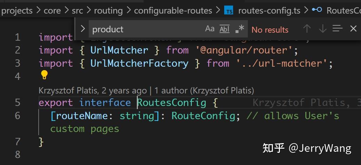Select 'core' breadcrumb segment
361x165 pixels.
point(52,10)
